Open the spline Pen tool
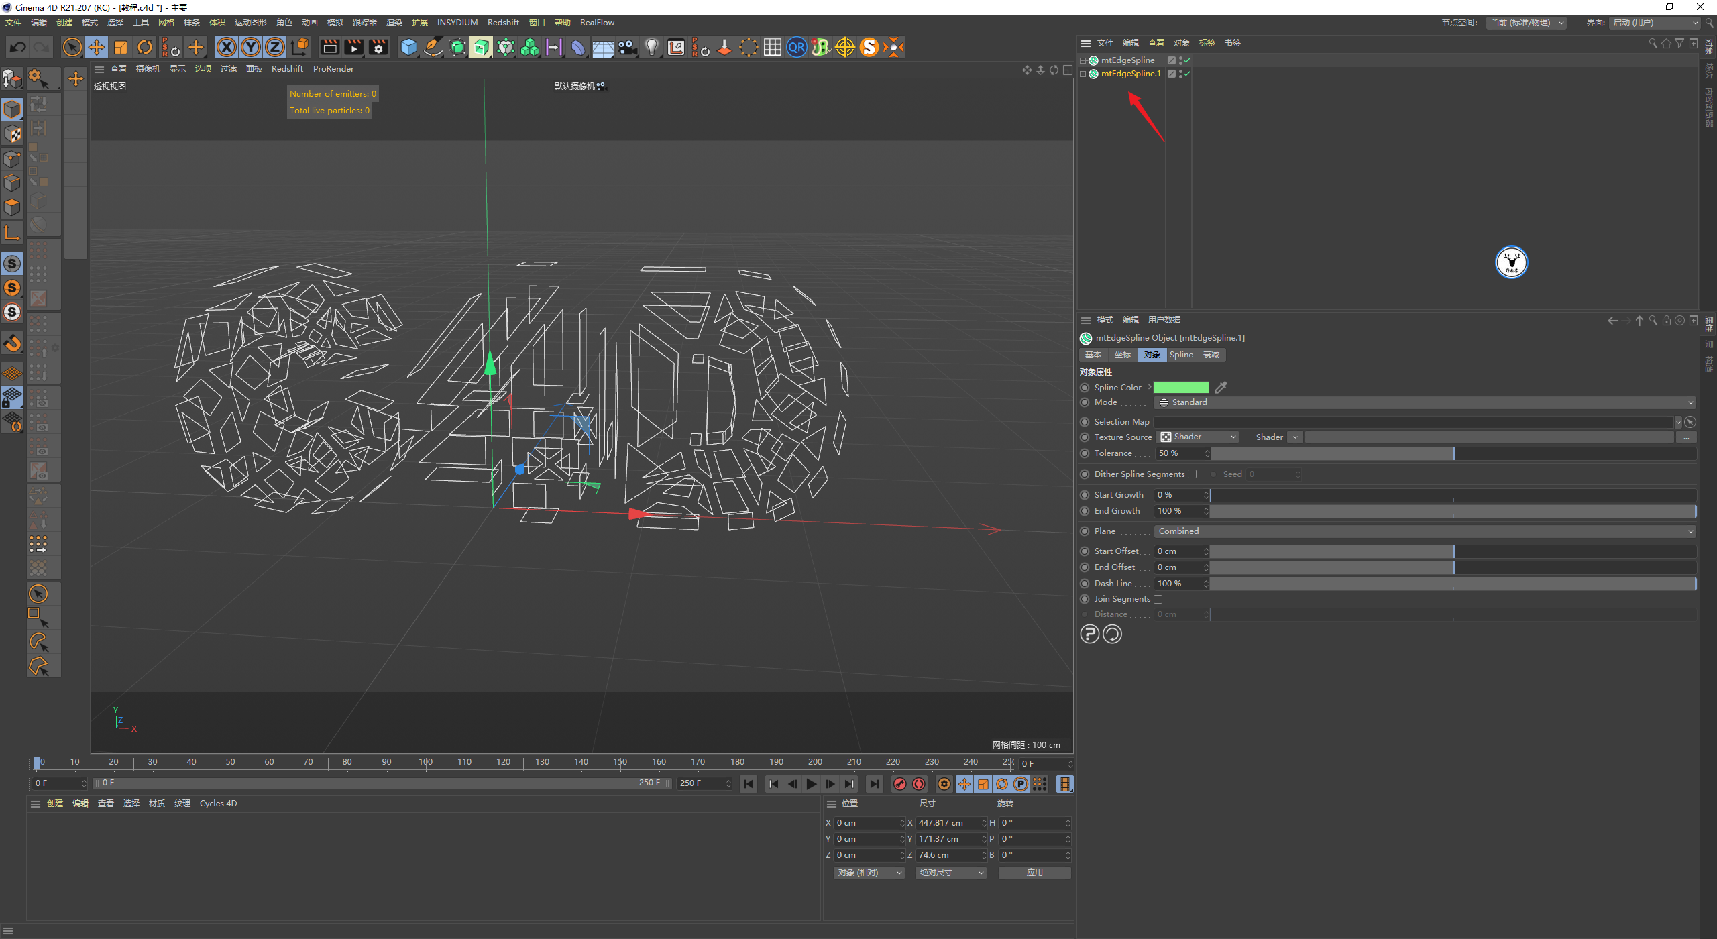This screenshot has height=939, width=1717. pyautogui.click(x=433, y=47)
